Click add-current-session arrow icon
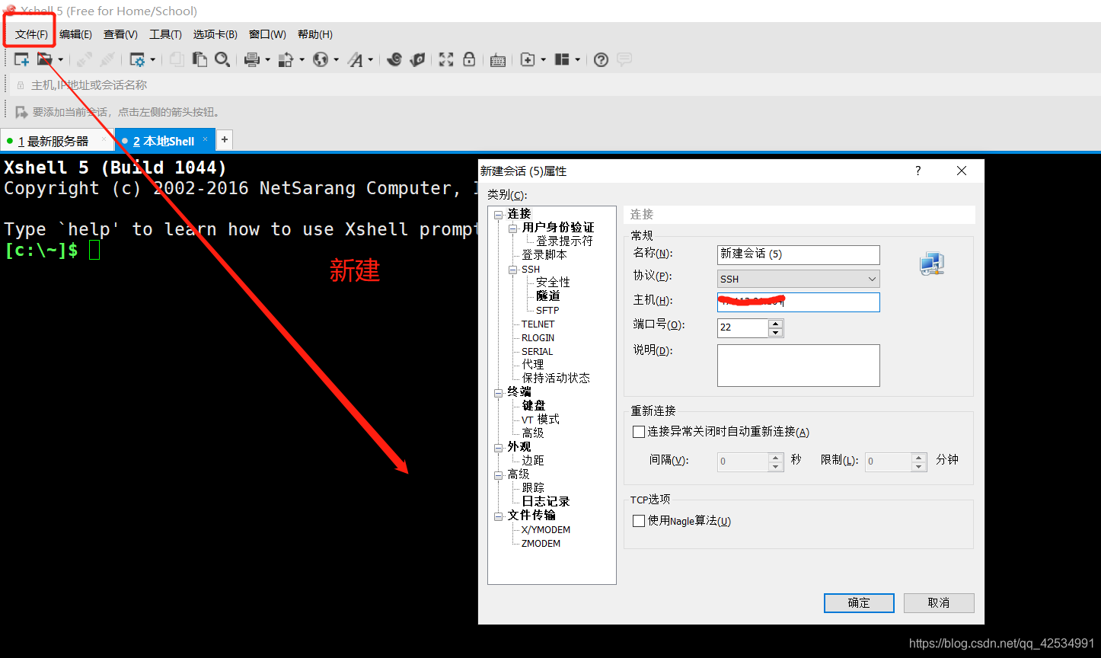Image resolution: width=1101 pixels, height=658 pixels. 21,112
